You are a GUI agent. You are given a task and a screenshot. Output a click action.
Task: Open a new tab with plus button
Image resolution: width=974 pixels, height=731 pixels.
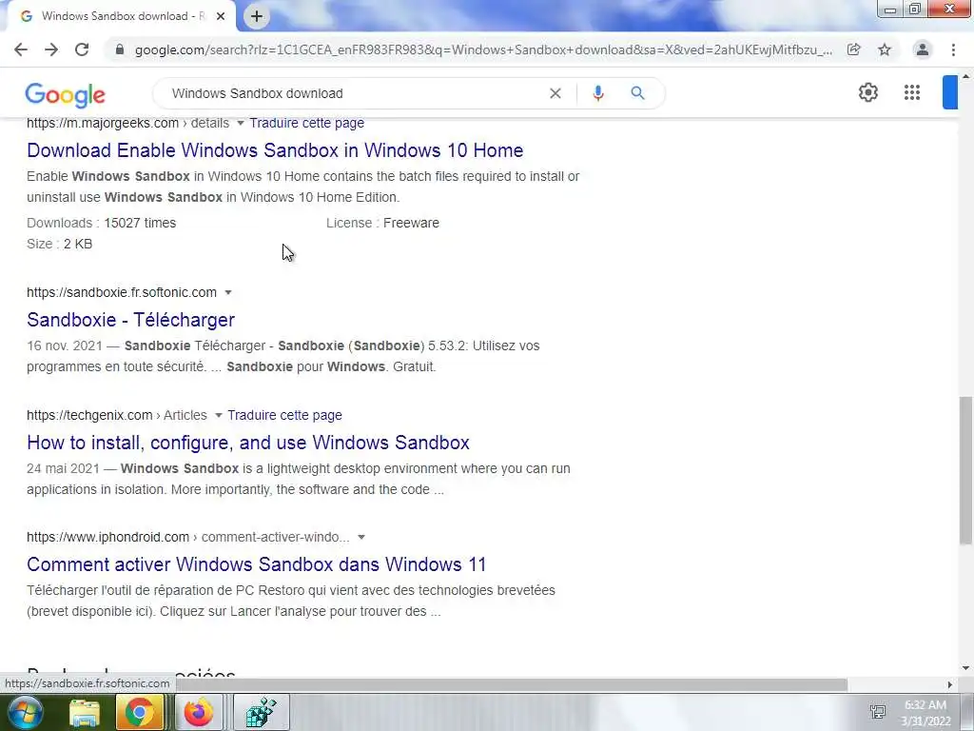pyautogui.click(x=257, y=16)
